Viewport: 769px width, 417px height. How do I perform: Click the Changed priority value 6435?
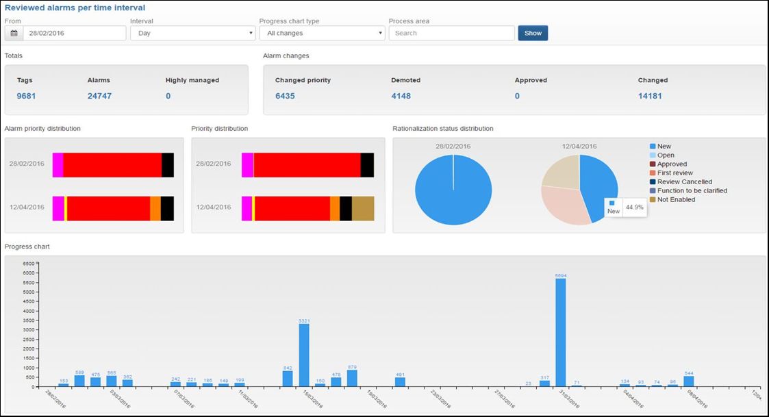(285, 96)
